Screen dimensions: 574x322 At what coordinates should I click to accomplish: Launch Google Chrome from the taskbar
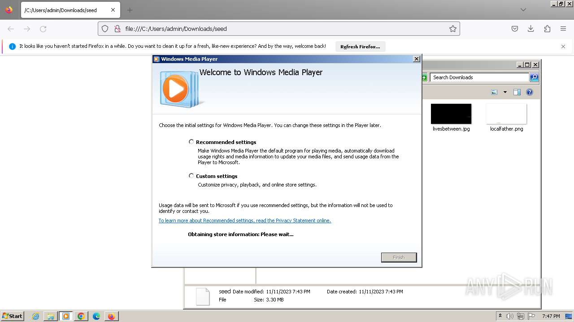point(81,316)
